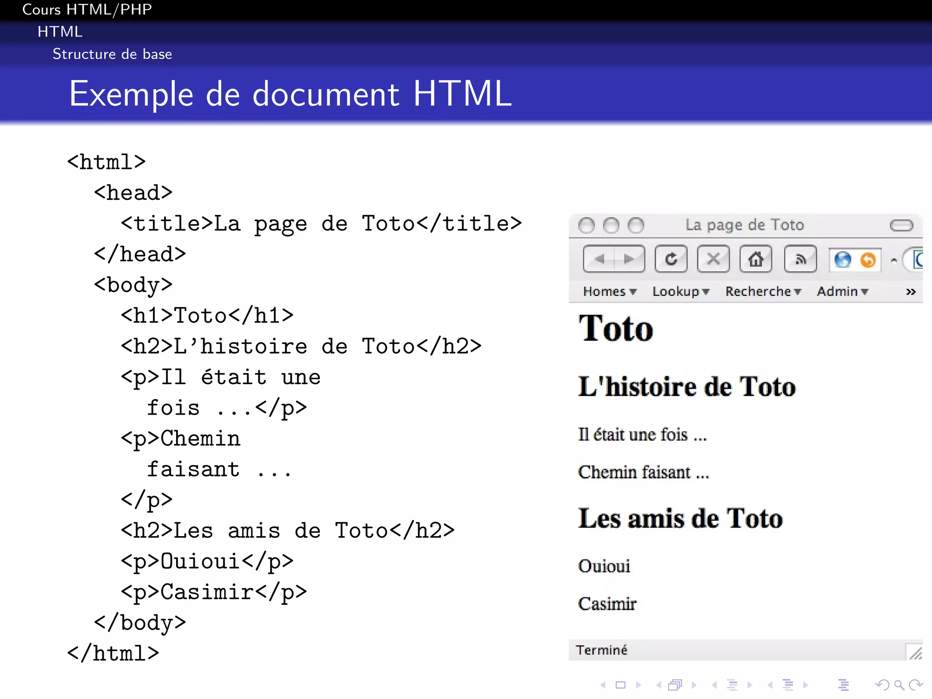Screen dimensions: 932x699
Task: Click the stacked frames navigation icon
Action: pyautogui.click(x=675, y=685)
